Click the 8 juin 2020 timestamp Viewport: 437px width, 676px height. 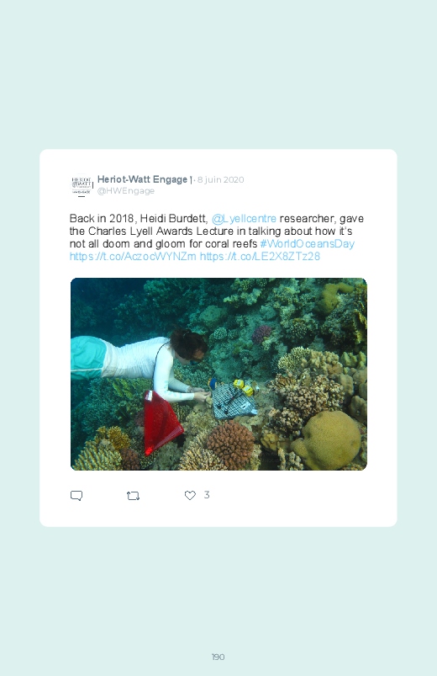tap(220, 180)
